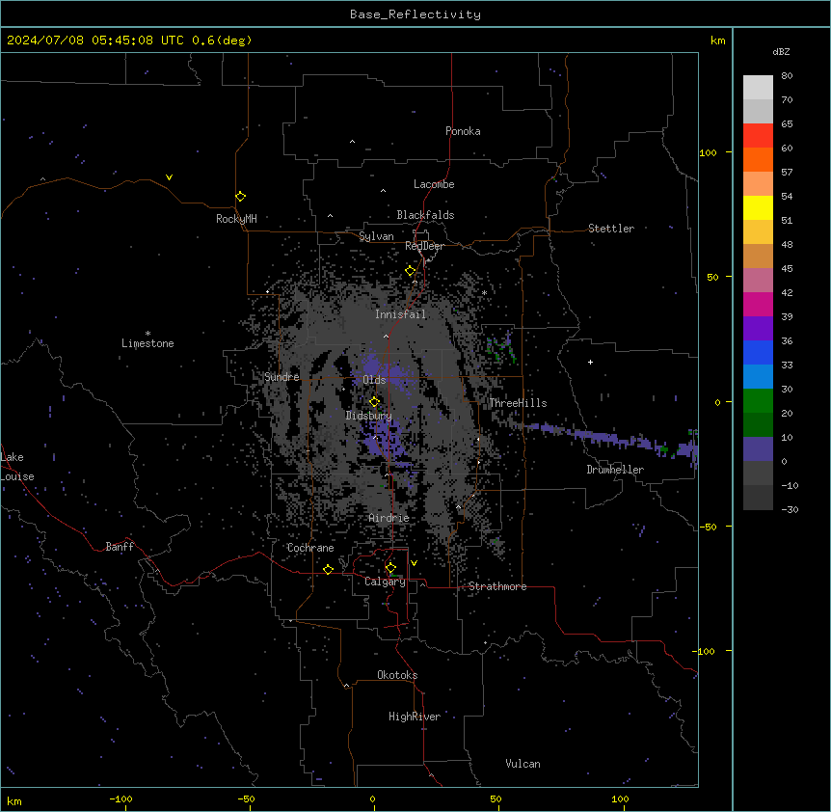Select the magenta 39-42 dBZ swatch
This screenshot has height=812, width=831.
click(758, 304)
